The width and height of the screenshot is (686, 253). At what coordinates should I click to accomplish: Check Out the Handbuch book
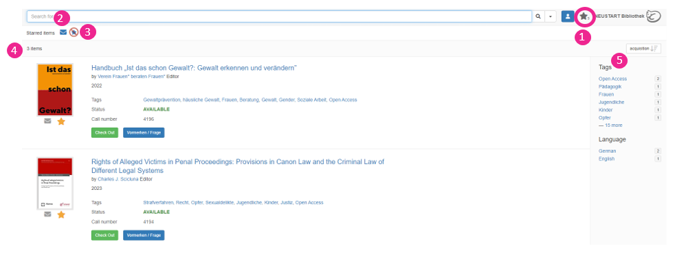(104, 132)
